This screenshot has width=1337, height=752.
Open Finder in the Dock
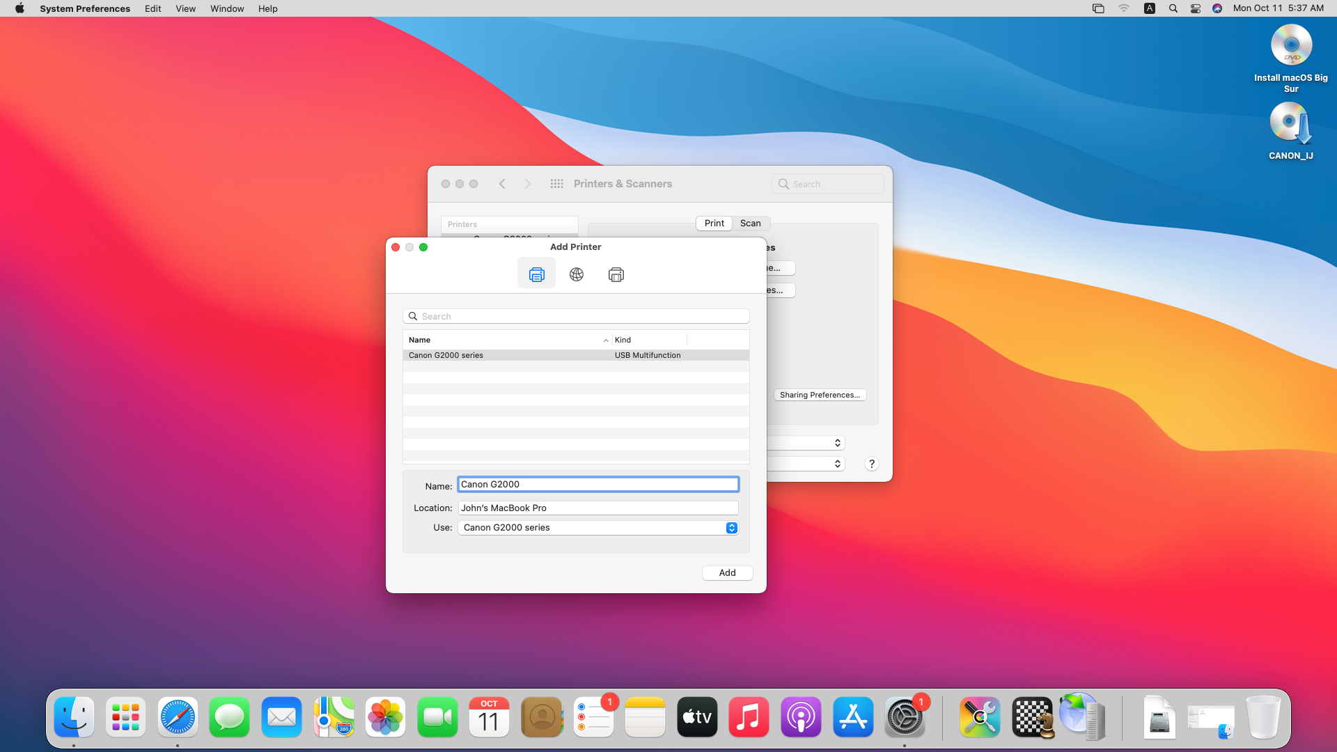(x=73, y=716)
